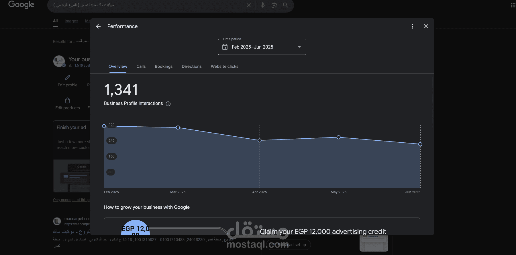Close the Performance dialog

click(426, 26)
